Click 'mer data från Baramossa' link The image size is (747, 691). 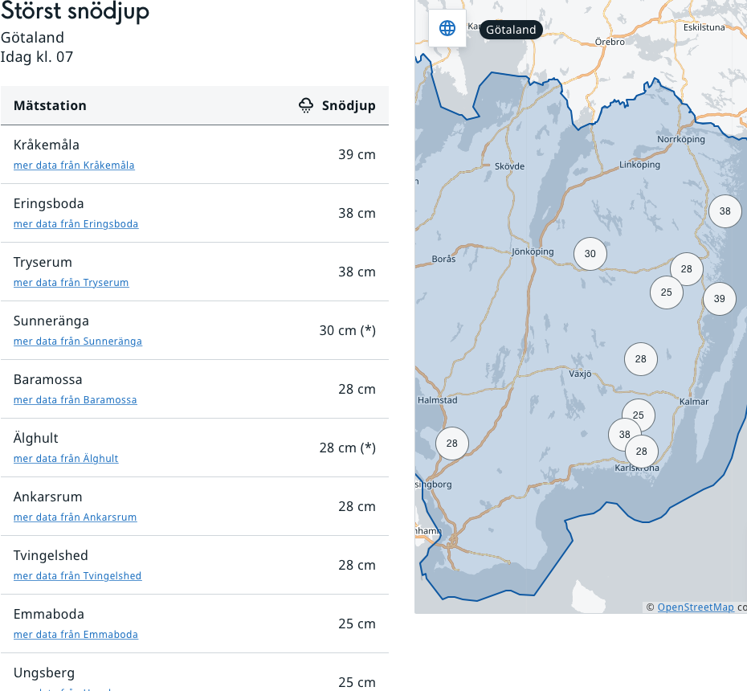(x=75, y=400)
